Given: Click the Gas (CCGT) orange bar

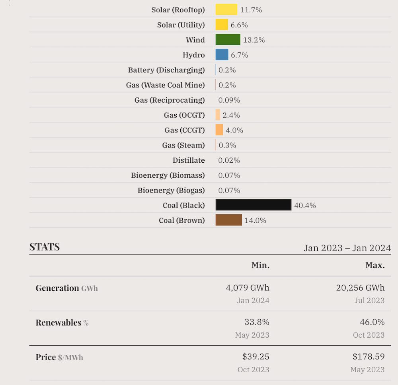Looking at the screenshot, I should pyautogui.click(x=219, y=130).
